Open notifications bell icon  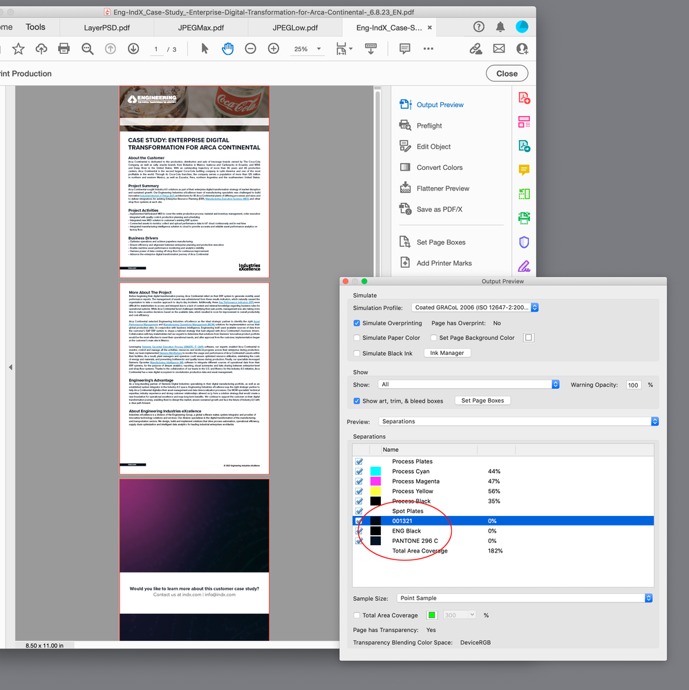click(x=500, y=27)
